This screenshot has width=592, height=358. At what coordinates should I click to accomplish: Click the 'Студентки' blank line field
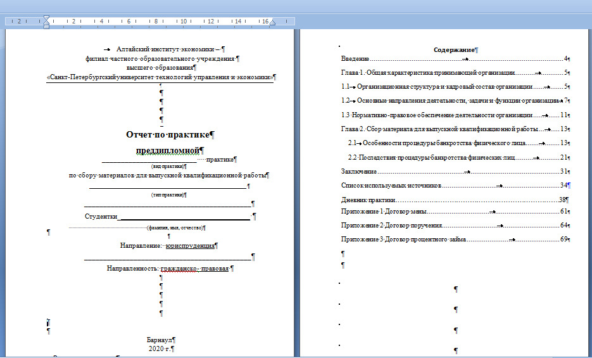coord(184,217)
